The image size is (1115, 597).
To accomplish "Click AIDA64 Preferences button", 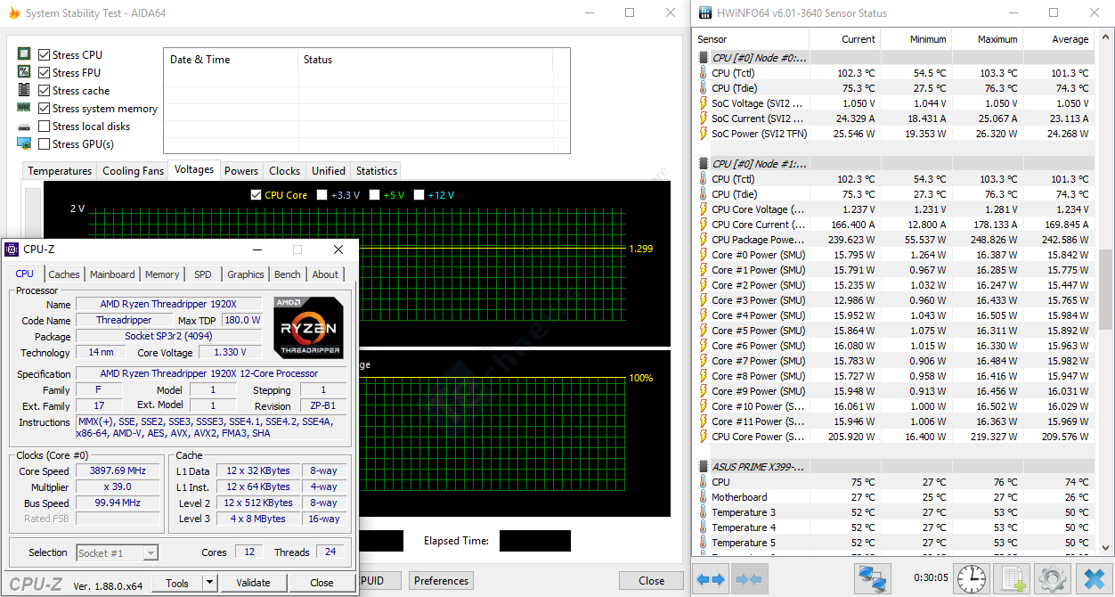I will pyautogui.click(x=442, y=580).
